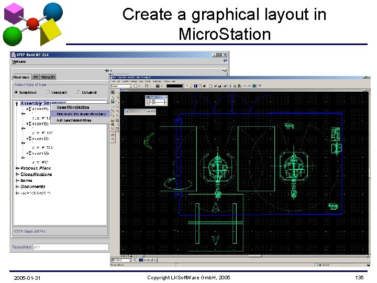
Task: Expand the Items tree node
Action: (17, 180)
